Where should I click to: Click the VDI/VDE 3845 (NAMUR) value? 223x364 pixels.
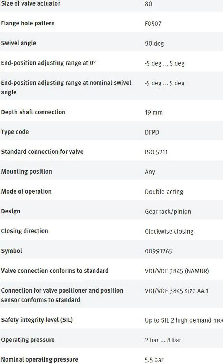pyautogui.click(x=177, y=271)
